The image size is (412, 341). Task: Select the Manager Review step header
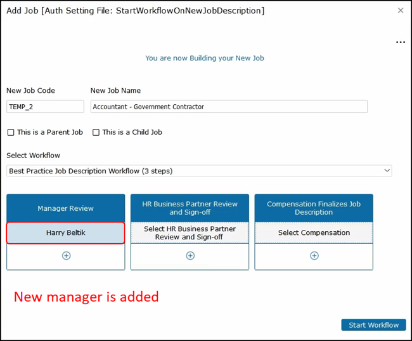pos(66,208)
